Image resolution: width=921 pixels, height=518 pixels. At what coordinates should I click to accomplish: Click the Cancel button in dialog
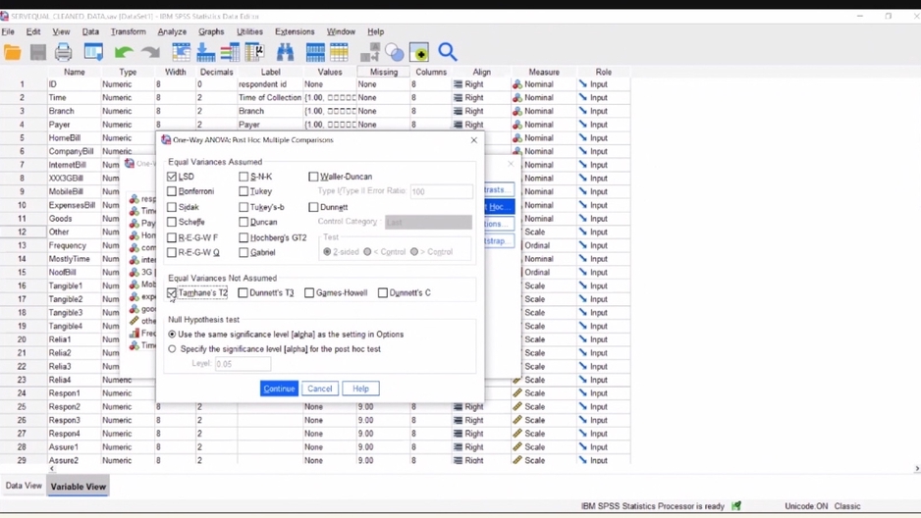319,388
